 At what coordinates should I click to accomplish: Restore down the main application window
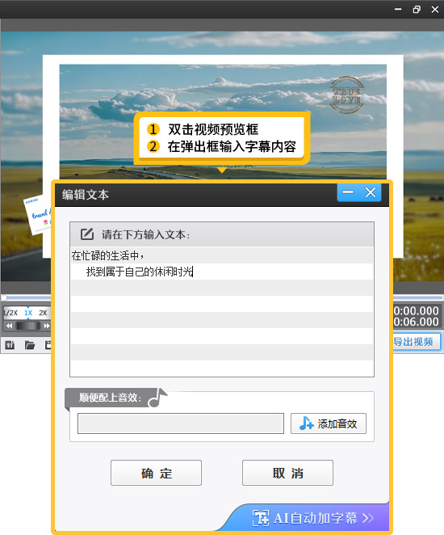pyautogui.click(x=417, y=9)
